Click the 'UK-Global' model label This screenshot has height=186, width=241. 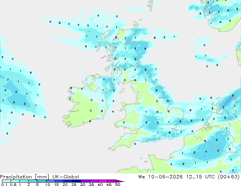coord(66,177)
